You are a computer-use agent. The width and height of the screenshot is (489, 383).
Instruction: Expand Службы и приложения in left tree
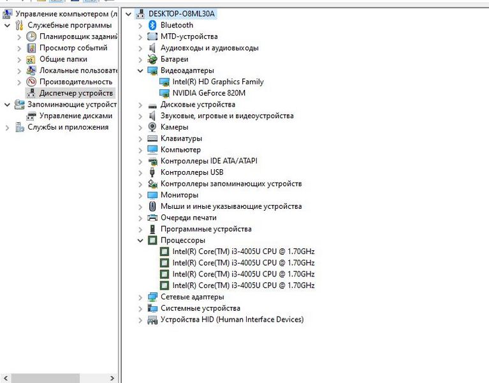7,127
